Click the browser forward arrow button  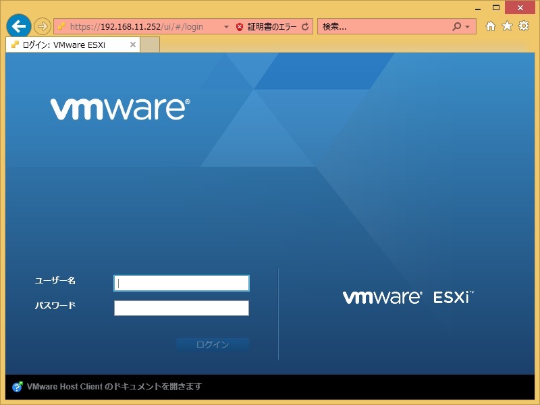pos(43,26)
